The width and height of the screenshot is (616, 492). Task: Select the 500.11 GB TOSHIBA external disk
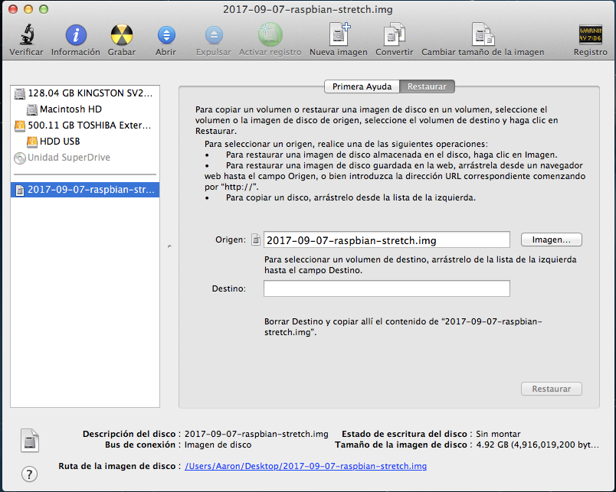(x=85, y=125)
